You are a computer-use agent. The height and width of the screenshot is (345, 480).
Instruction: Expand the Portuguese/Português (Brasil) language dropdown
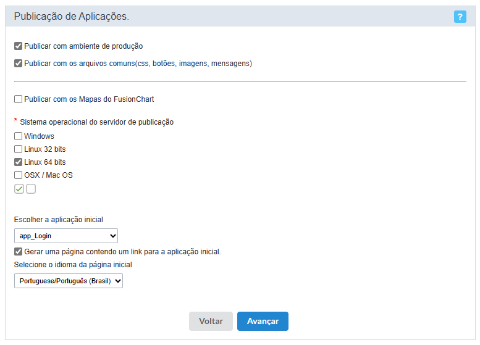click(x=69, y=281)
